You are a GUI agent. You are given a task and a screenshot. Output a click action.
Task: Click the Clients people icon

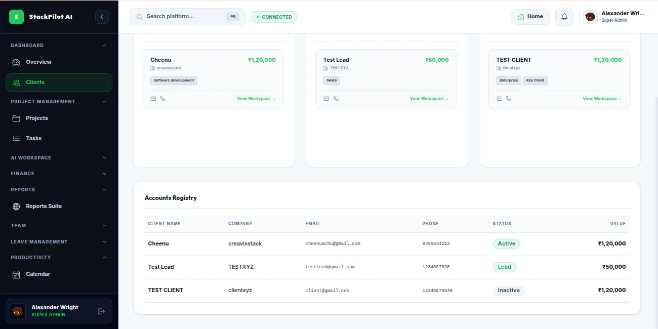16,83
